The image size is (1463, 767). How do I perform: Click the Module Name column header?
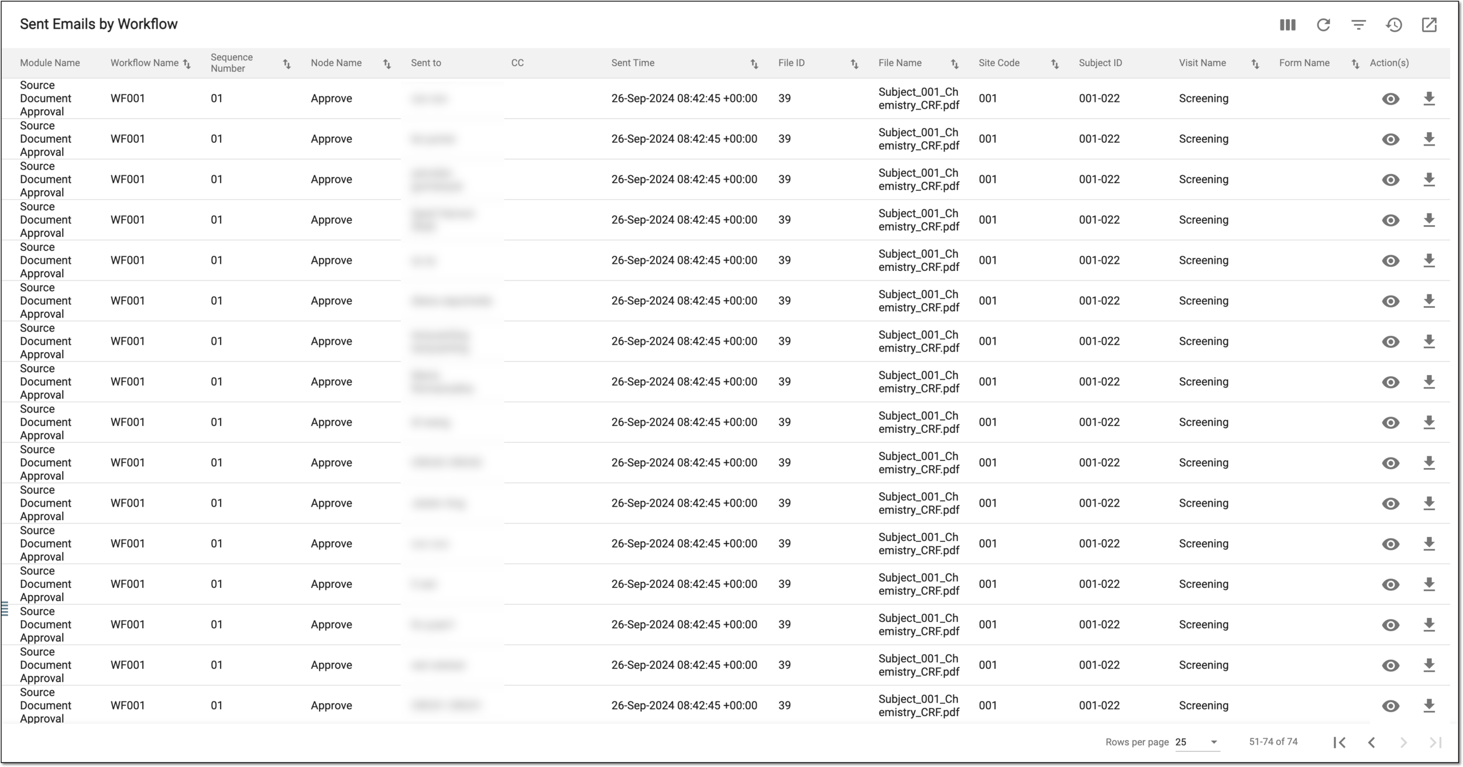[x=50, y=63]
